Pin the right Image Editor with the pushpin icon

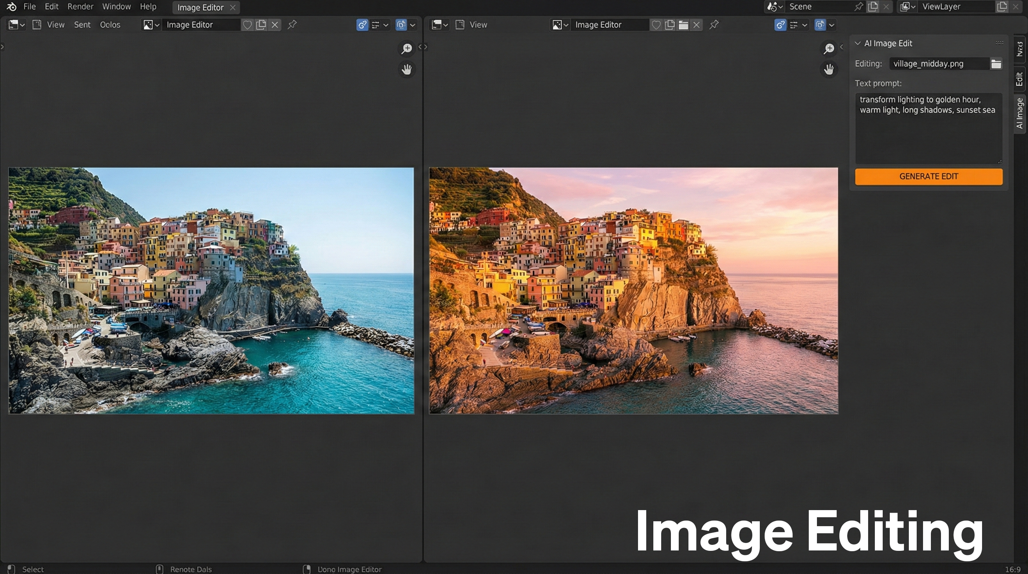[714, 25]
